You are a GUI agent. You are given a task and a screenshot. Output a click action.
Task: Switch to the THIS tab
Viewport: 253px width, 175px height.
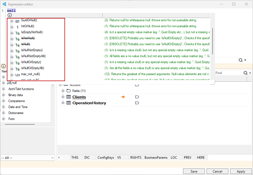75,158
